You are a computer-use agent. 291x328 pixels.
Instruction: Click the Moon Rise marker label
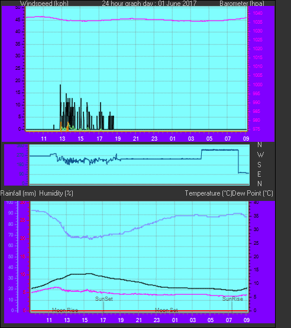(65, 310)
